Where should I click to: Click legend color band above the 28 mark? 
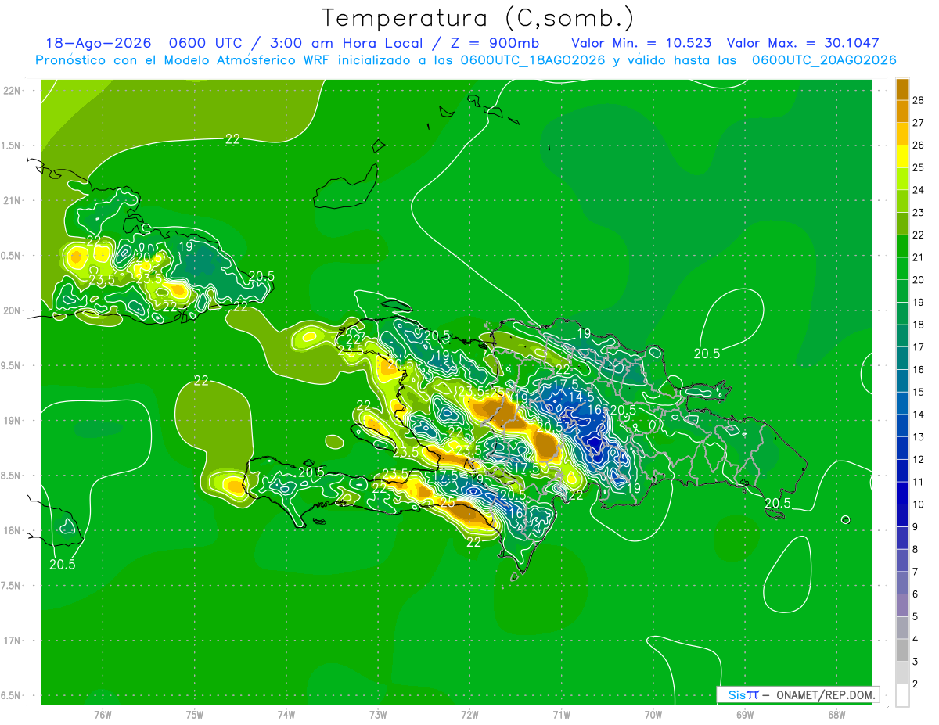pos(902,89)
